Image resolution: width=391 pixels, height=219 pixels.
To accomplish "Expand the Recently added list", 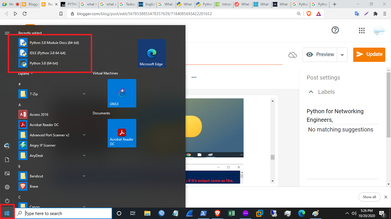I will (25, 74).
